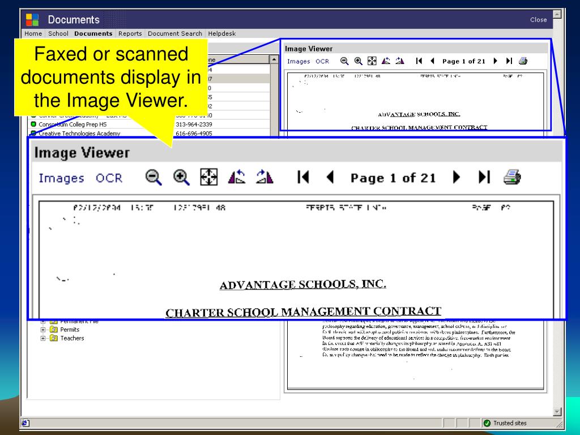Zoom in in the small Image Viewer panel
Image resolution: width=580 pixels, height=435 pixels.
coord(359,61)
